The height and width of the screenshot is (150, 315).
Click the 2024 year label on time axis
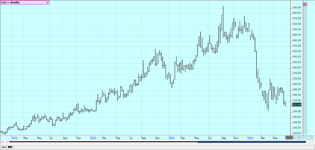tap(172, 138)
